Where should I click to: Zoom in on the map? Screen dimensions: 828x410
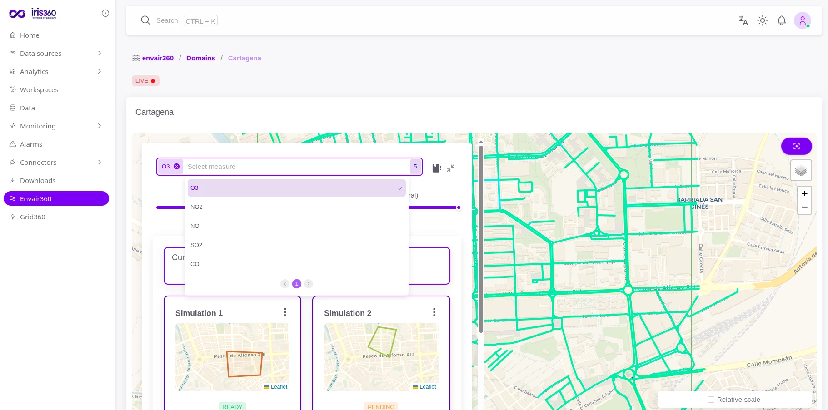click(804, 193)
